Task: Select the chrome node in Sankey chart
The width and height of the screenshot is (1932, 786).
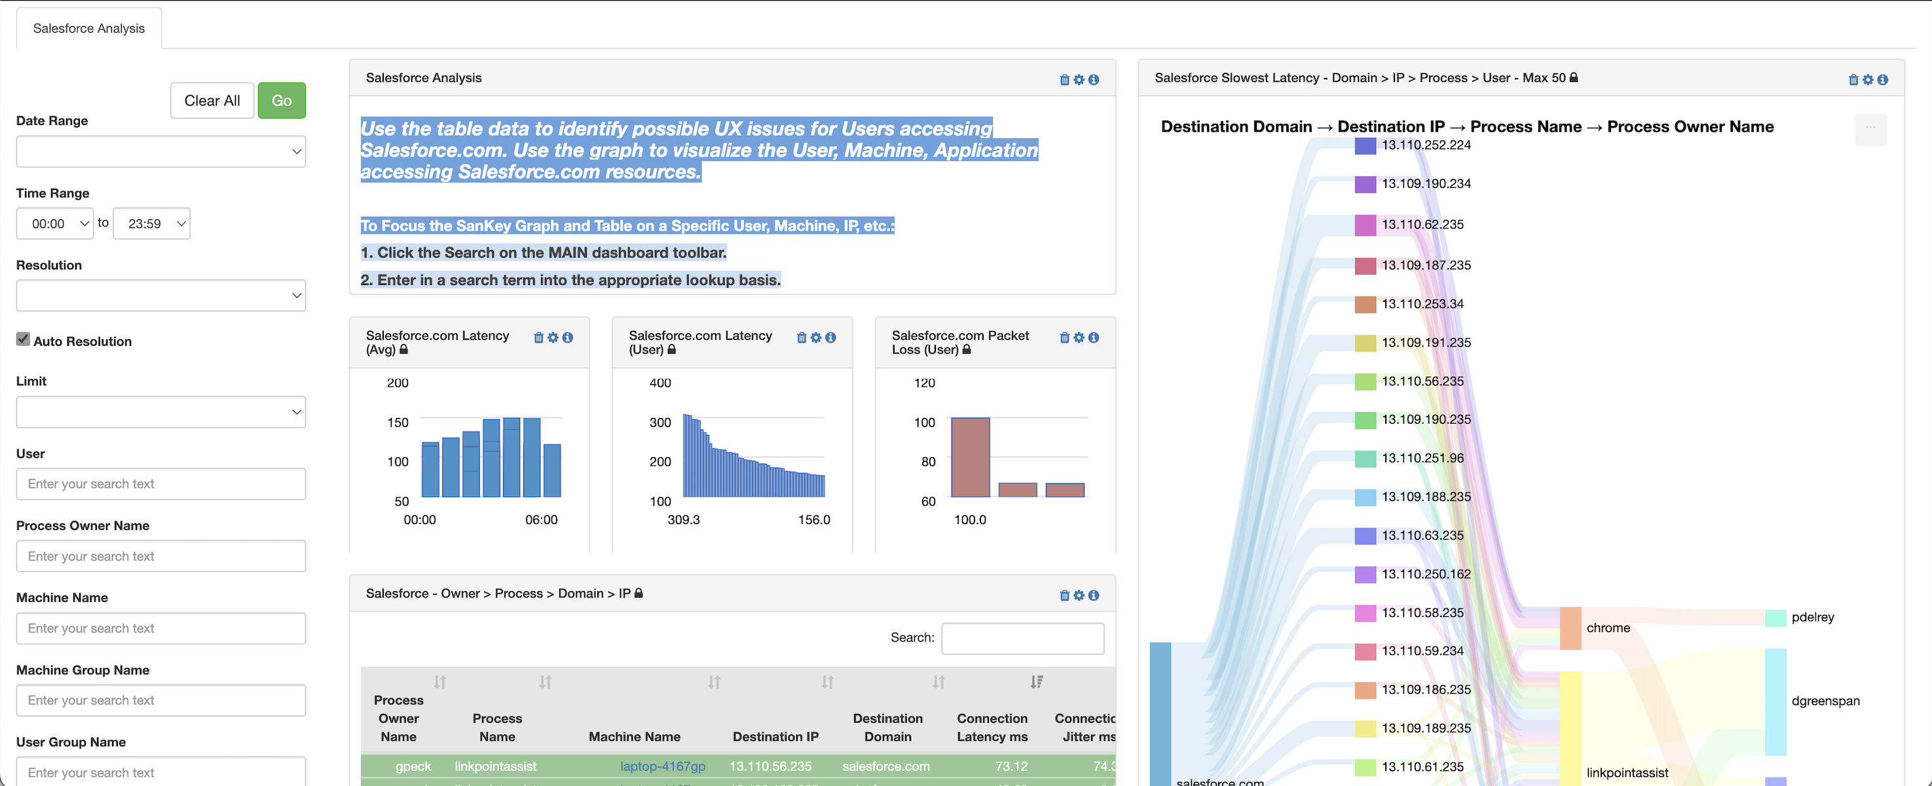Action: point(1570,629)
